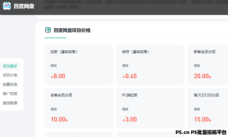
Task: Open the 拉新（基础政策） price card
Action: coord(78,65)
